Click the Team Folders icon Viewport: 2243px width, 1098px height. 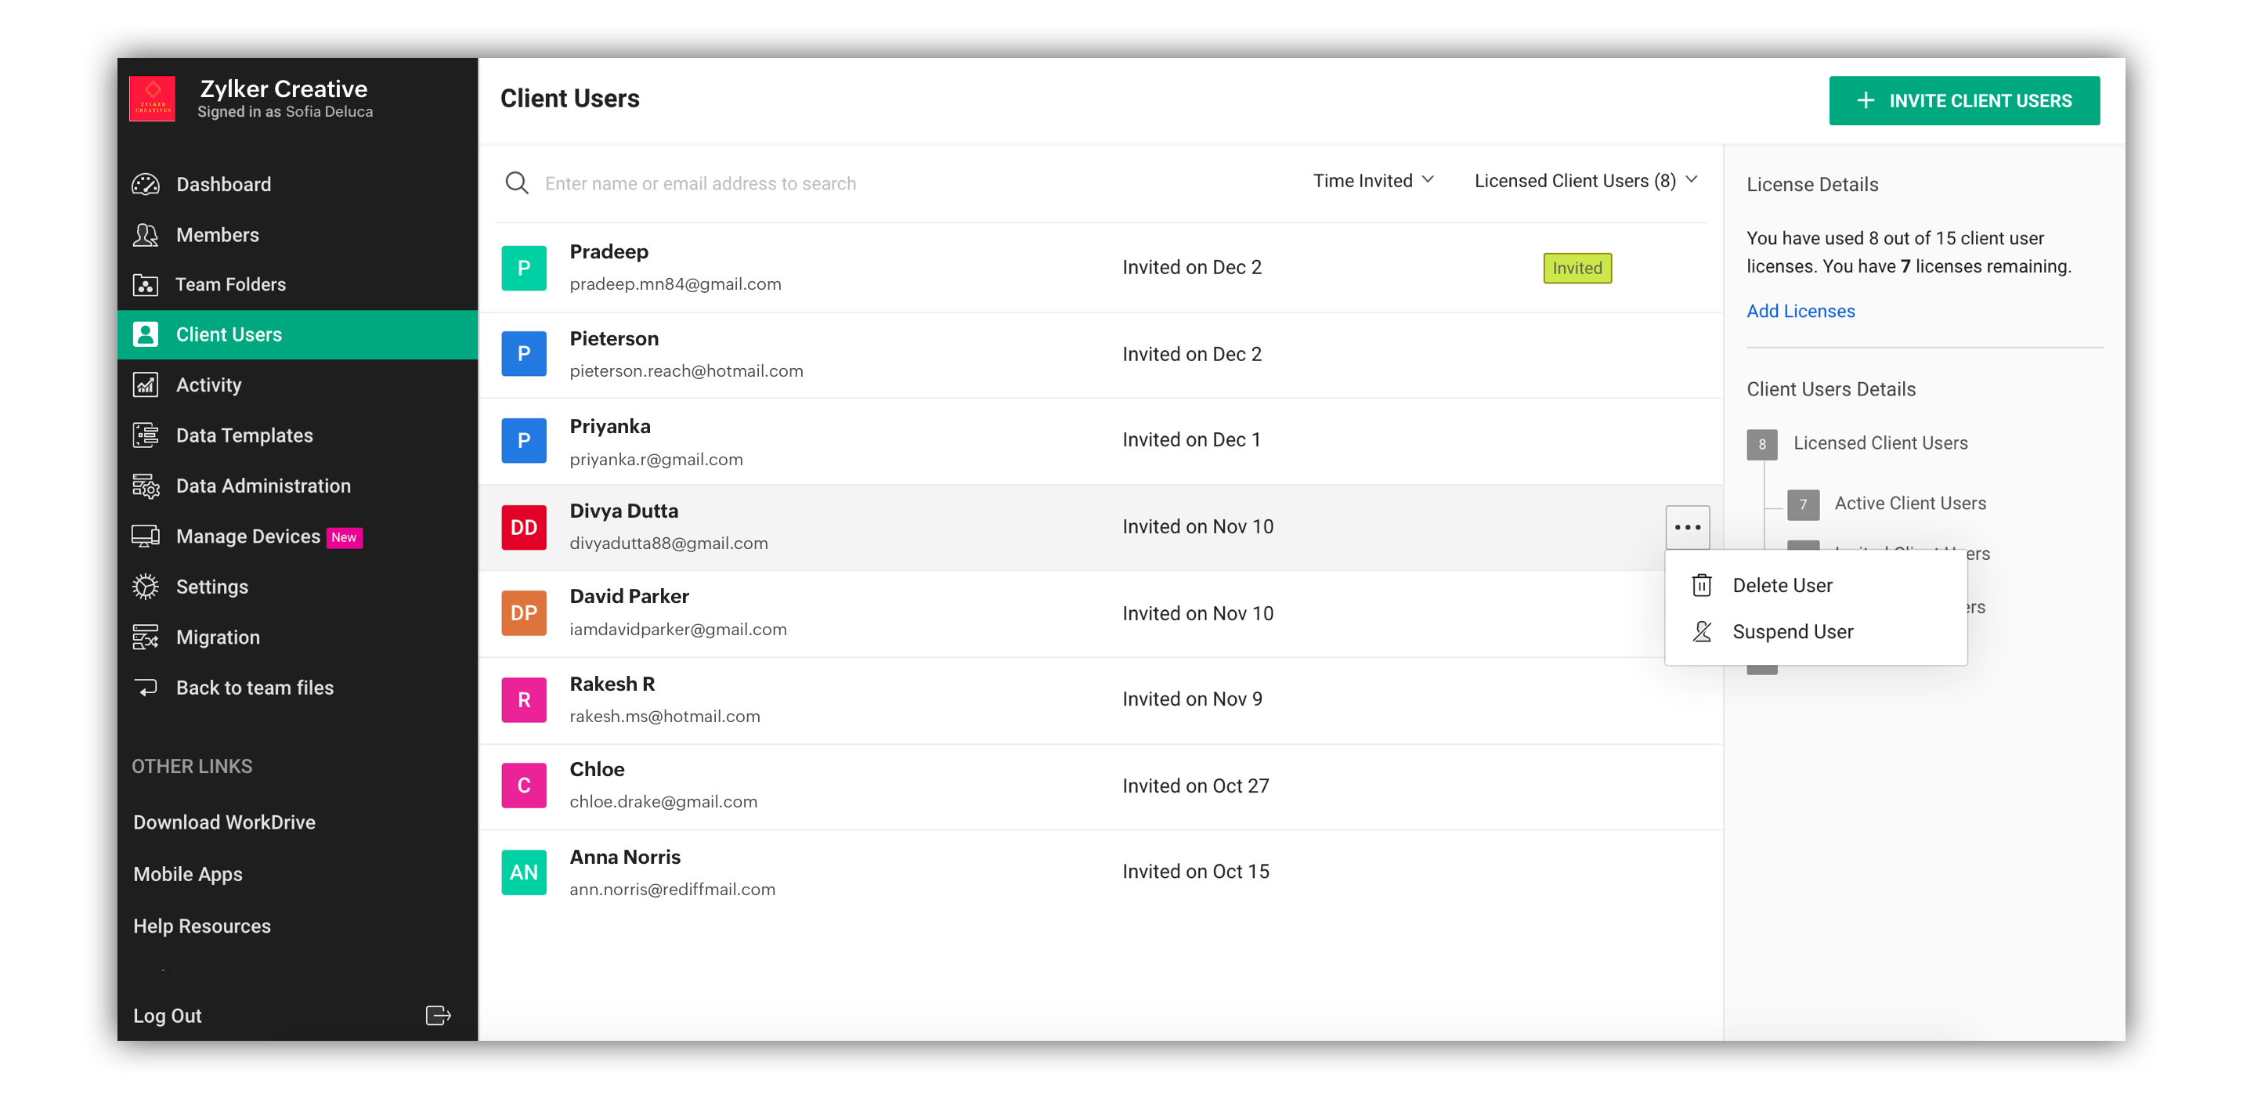tap(146, 285)
